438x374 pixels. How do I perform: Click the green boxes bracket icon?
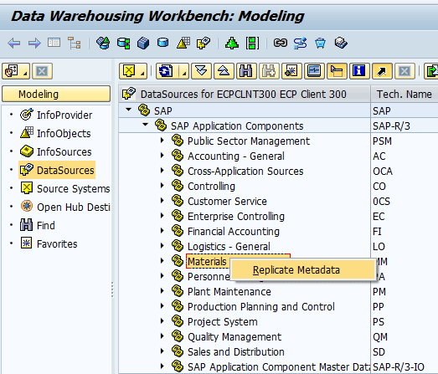(x=252, y=44)
